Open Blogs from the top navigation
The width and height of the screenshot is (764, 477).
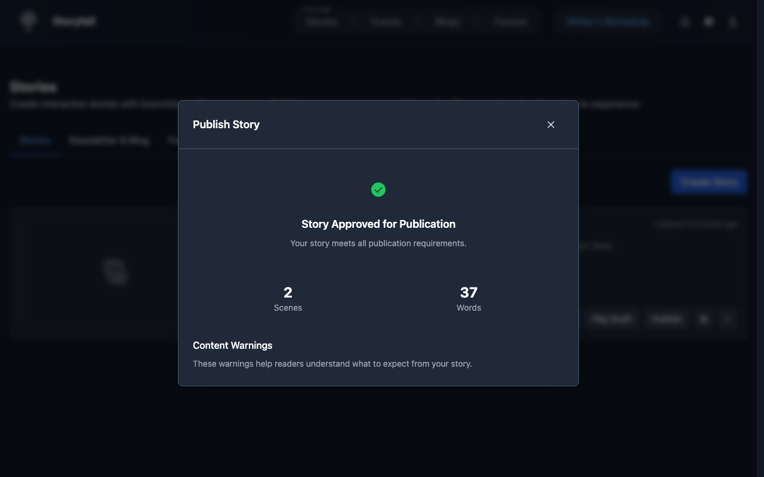(448, 22)
